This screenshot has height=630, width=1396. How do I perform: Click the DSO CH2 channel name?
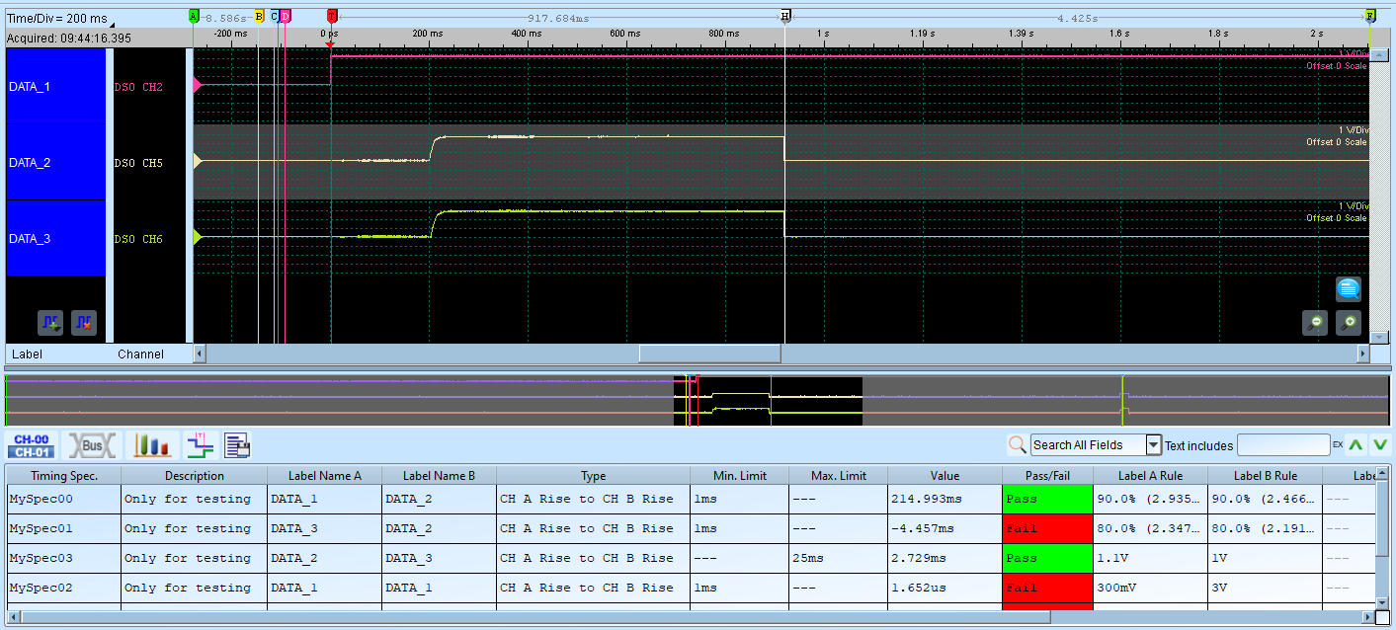(138, 87)
